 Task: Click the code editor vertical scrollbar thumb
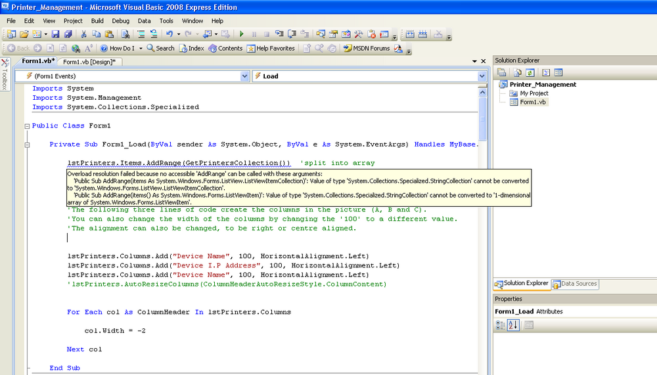coord(482,119)
